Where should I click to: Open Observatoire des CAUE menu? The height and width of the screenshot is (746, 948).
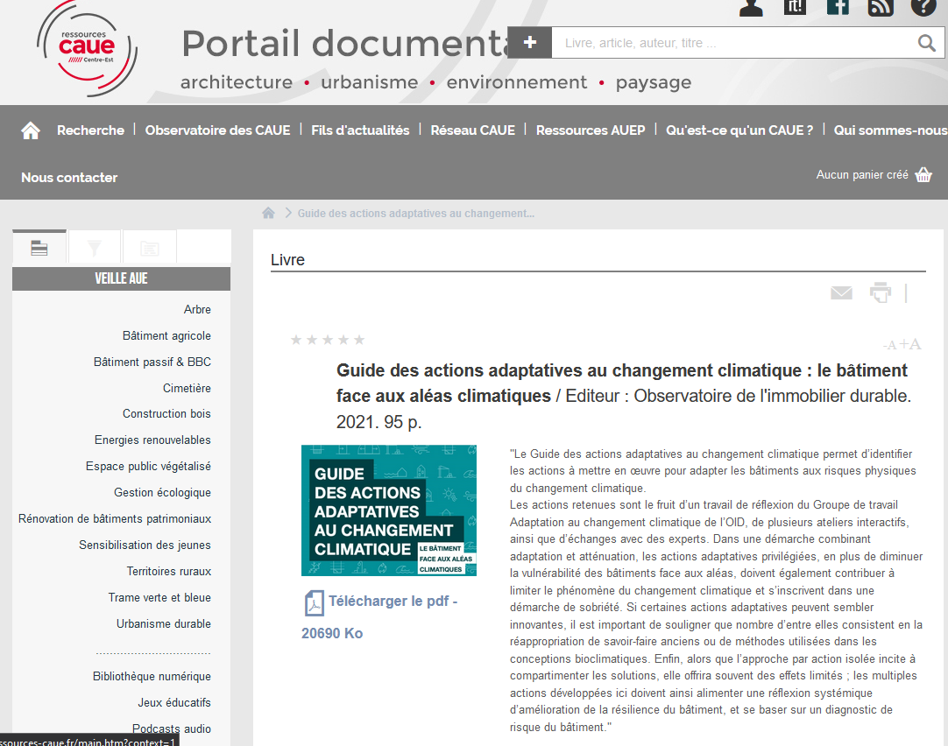(x=217, y=130)
